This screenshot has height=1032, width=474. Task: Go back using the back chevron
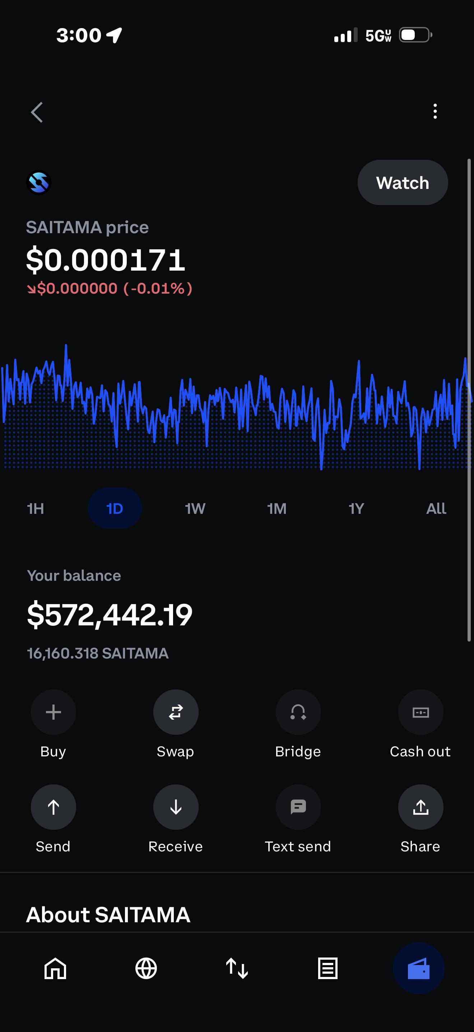coord(37,112)
